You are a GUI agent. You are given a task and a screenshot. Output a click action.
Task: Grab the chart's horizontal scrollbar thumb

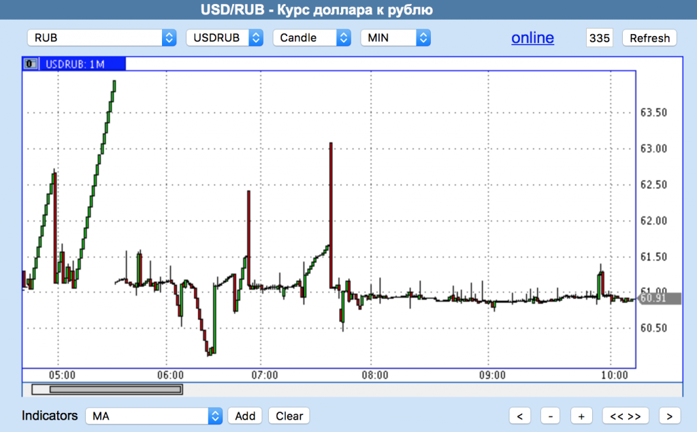pos(107,389)
